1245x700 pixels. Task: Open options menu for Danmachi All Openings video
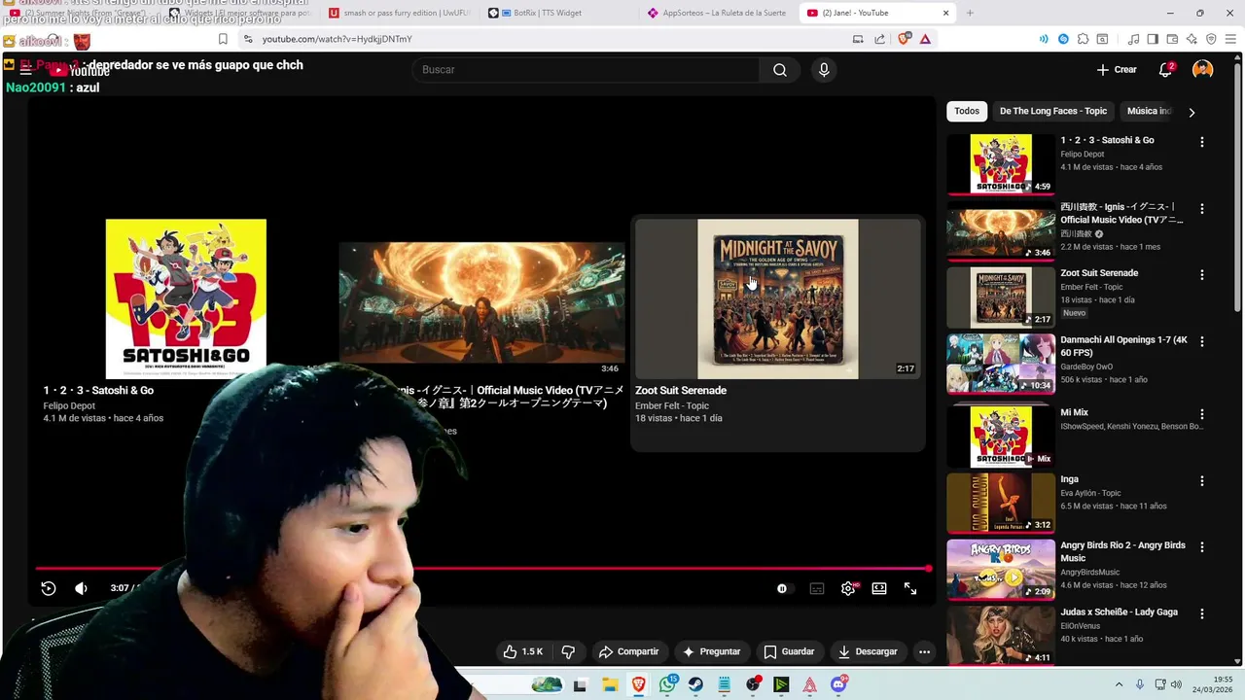click(1202, 342)
